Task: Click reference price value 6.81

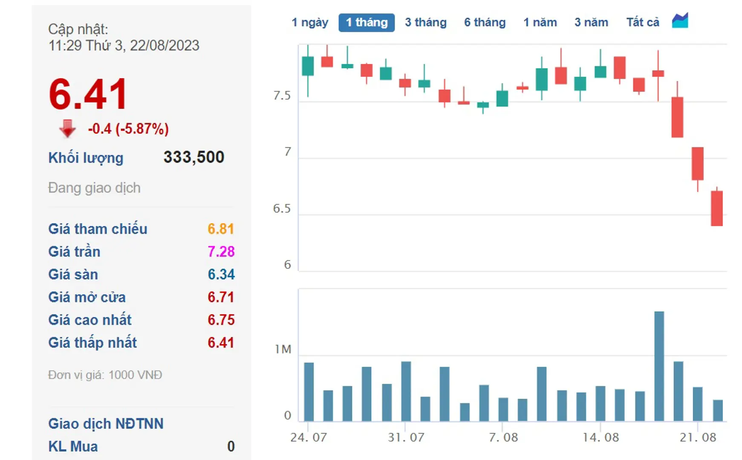Action: click(x=221, y=229)
